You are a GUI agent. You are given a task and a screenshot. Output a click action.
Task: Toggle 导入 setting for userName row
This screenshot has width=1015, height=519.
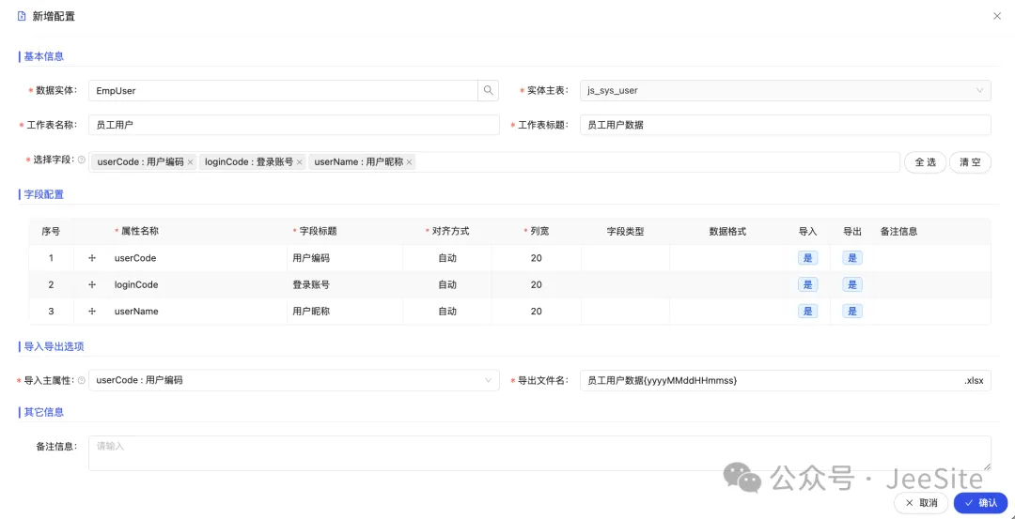pos(807,312)
